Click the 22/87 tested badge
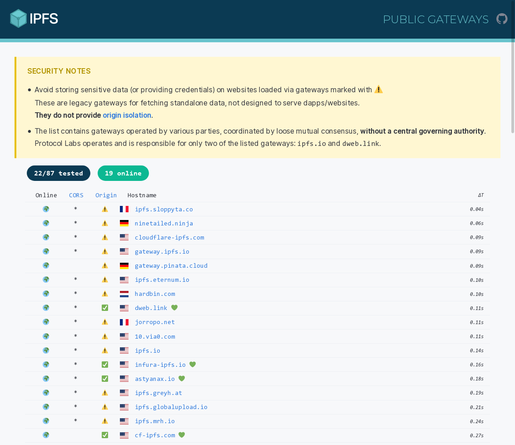Screen dimensions: 515x445 point(59,173)
